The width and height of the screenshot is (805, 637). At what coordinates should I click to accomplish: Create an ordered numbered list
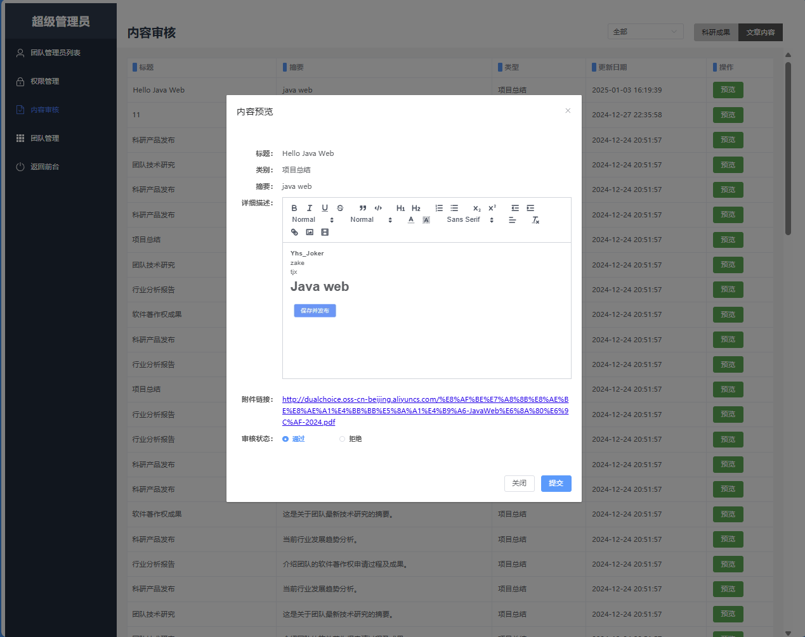tap(439, 208)
